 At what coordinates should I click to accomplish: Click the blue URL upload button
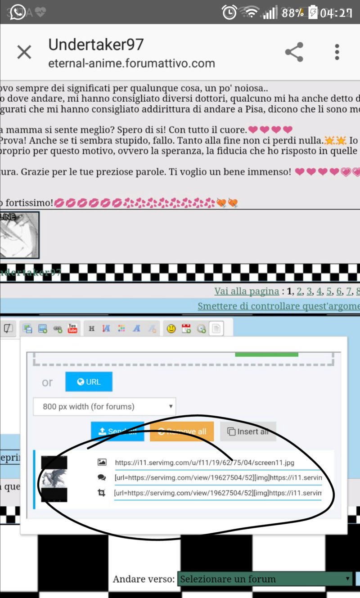click(x=89, y=382)
